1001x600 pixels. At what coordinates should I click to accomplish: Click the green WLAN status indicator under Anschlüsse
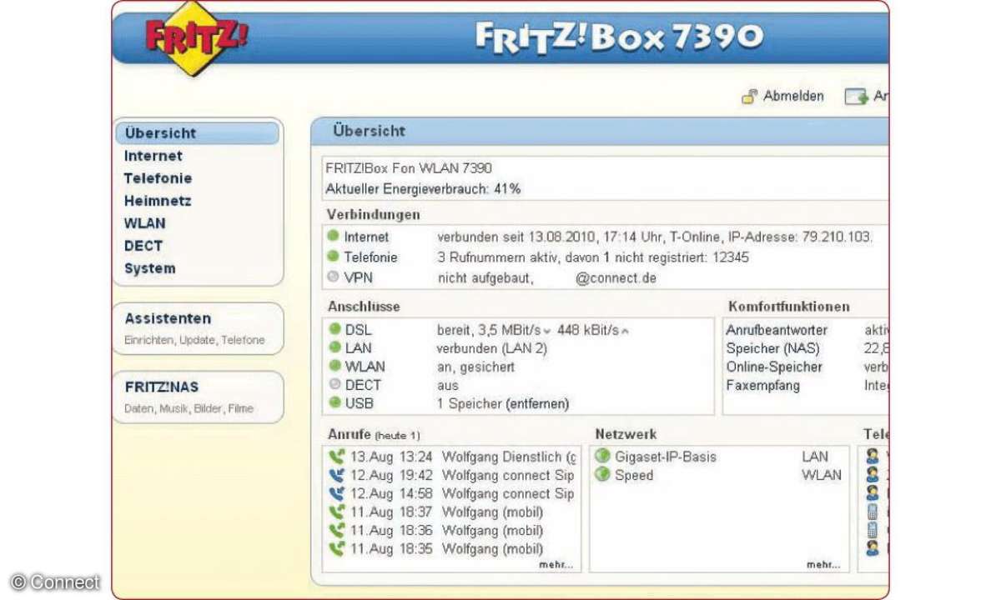coord(334,367)
